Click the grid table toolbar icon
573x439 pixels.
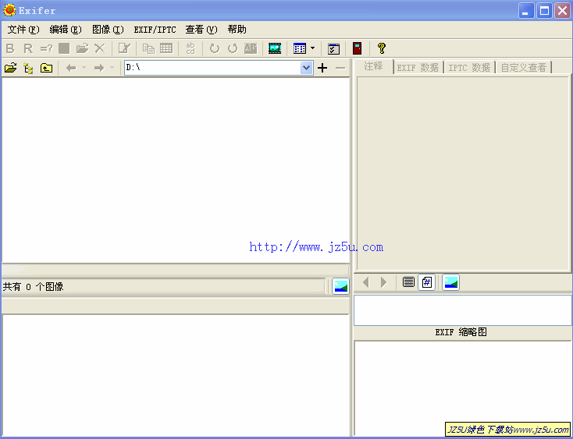(x=166, y=48)
